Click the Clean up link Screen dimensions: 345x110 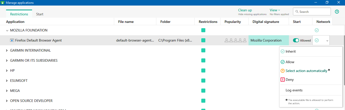pyautogui.click(x=245, y=10)
